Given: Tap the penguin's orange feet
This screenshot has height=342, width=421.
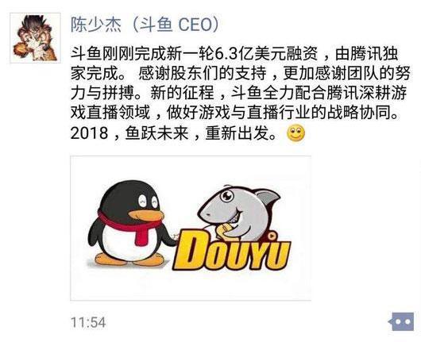Looking at the screenshot, I should (129, 259).
